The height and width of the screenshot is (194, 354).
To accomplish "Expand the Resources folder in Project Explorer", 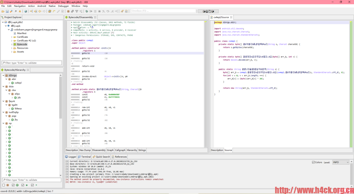I will pyautogui.click(x=11, y=48).
